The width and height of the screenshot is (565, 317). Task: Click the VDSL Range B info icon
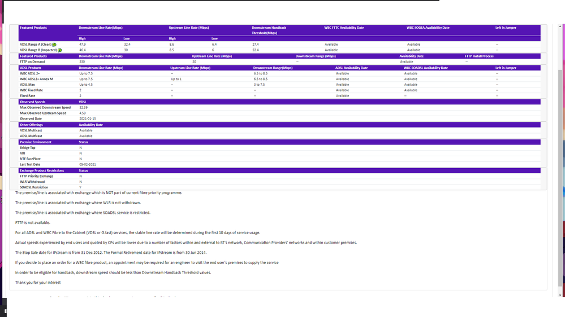60,50
